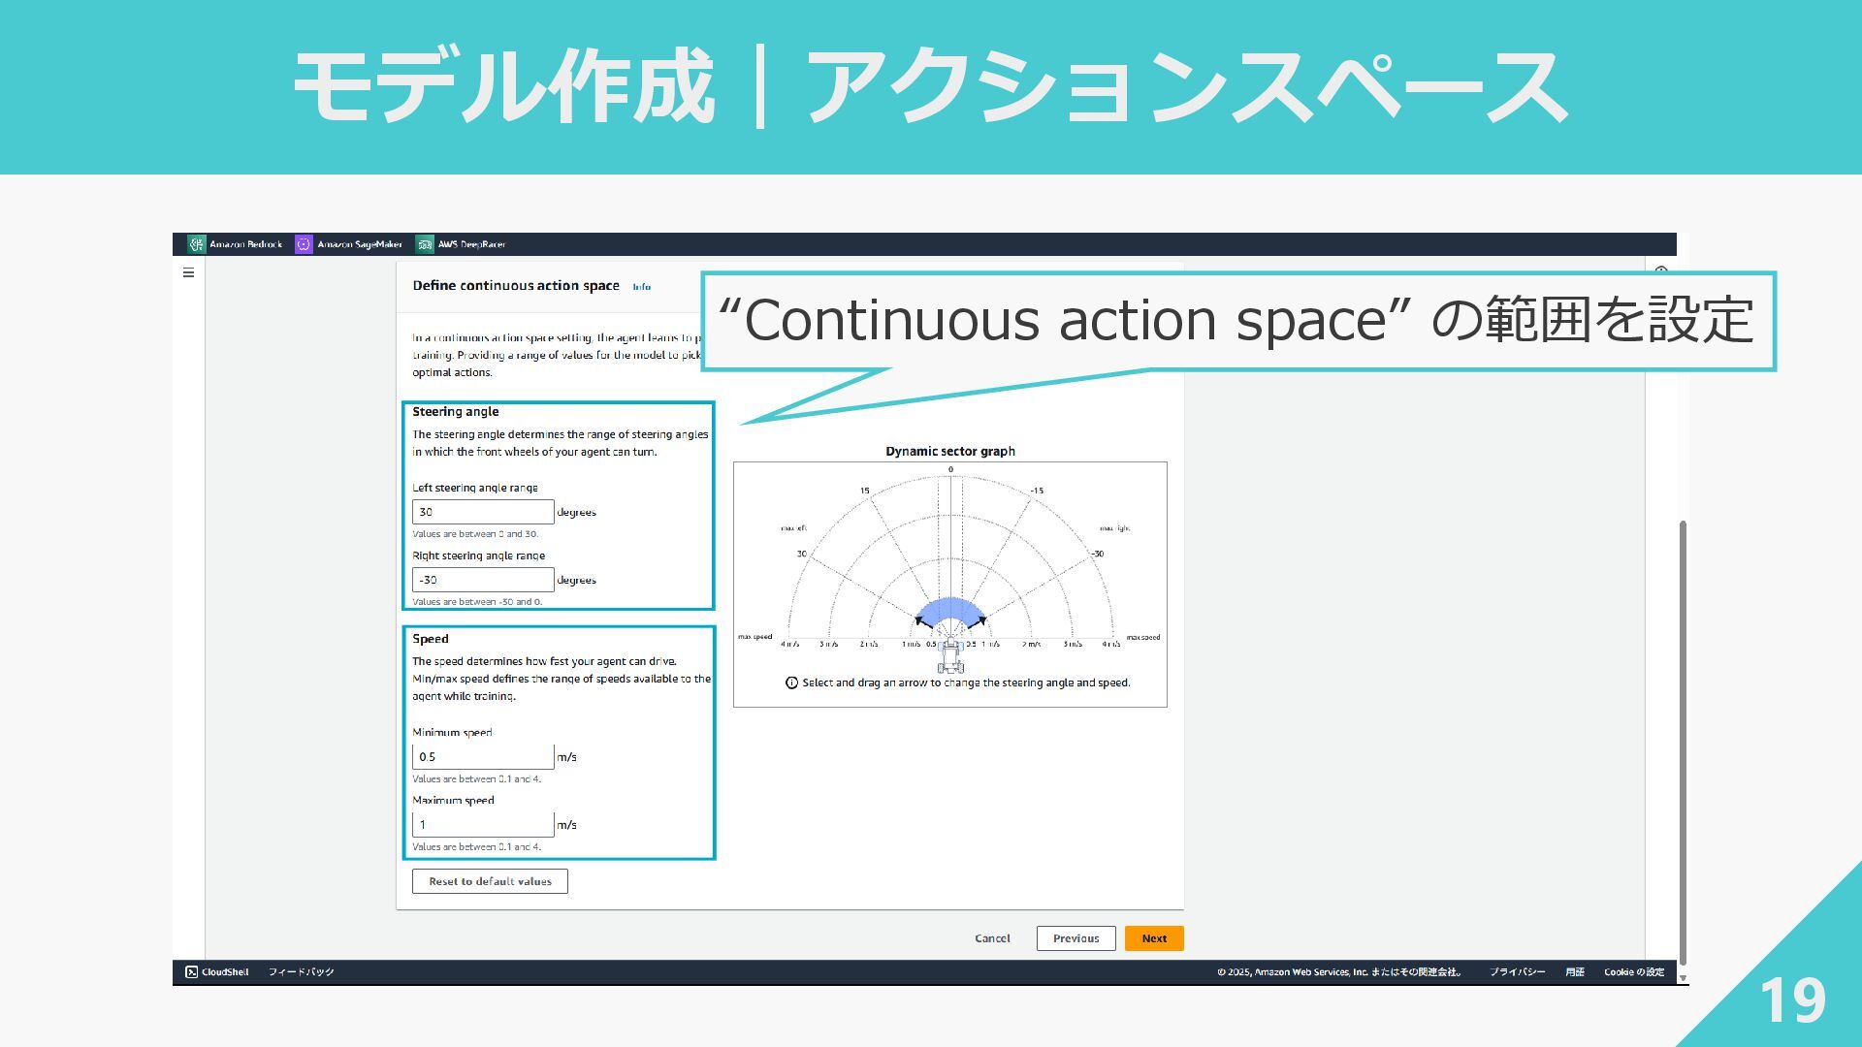Viewport: 1862px width, 1047px height.
Task: Open the フィードバック link in footer
Action: 301,971
